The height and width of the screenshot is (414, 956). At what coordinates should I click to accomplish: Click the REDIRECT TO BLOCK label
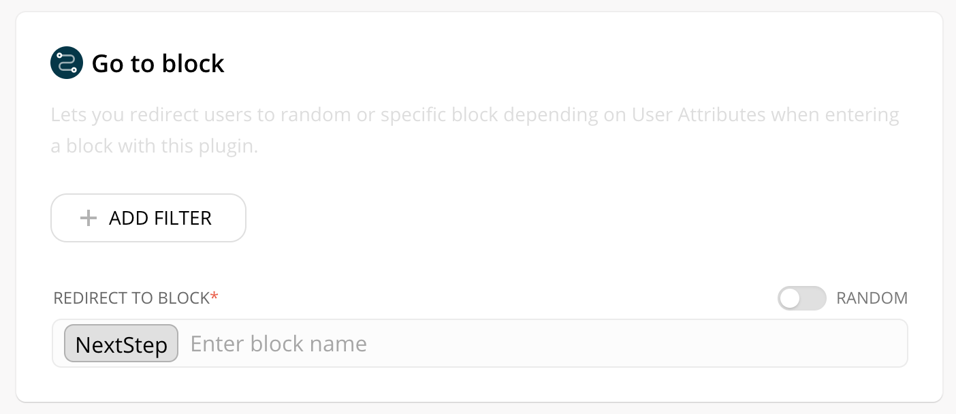131,298
